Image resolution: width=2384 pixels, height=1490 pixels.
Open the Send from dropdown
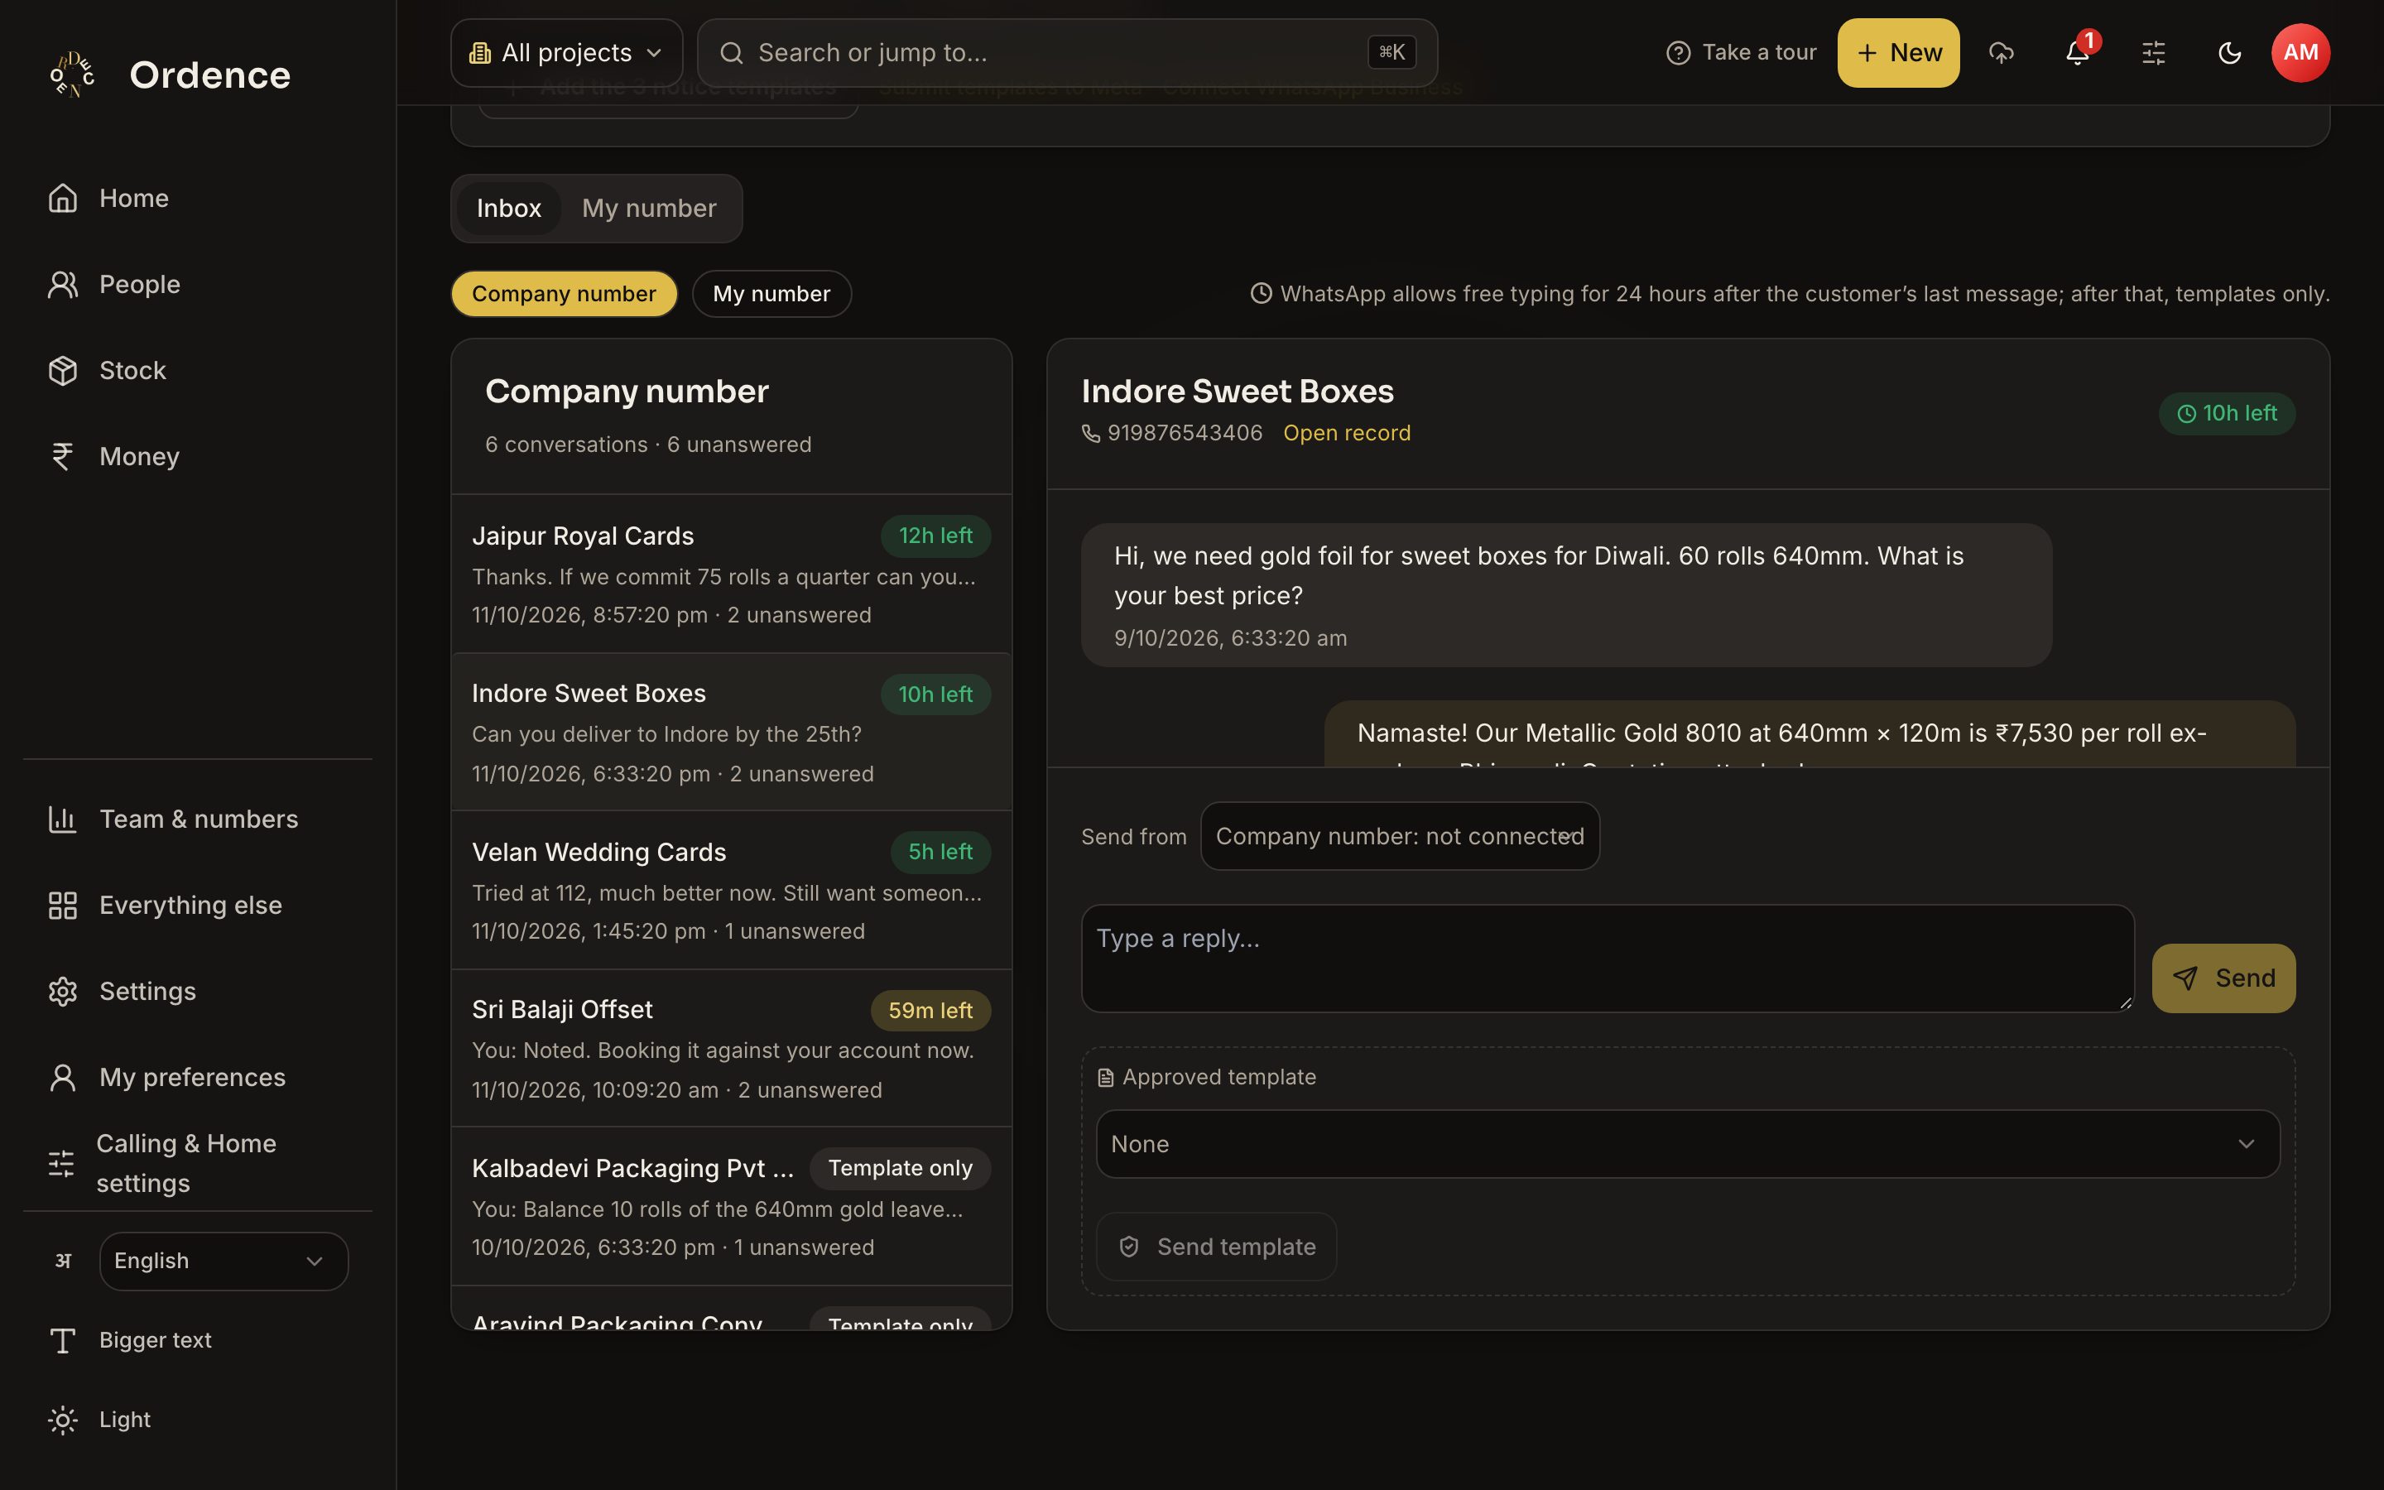tap(1400, 836)
